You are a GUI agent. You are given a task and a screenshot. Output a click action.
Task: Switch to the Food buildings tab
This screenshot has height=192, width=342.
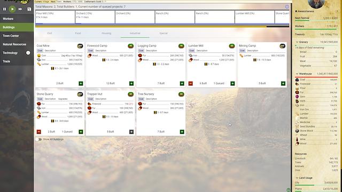(x=78, y=33)
